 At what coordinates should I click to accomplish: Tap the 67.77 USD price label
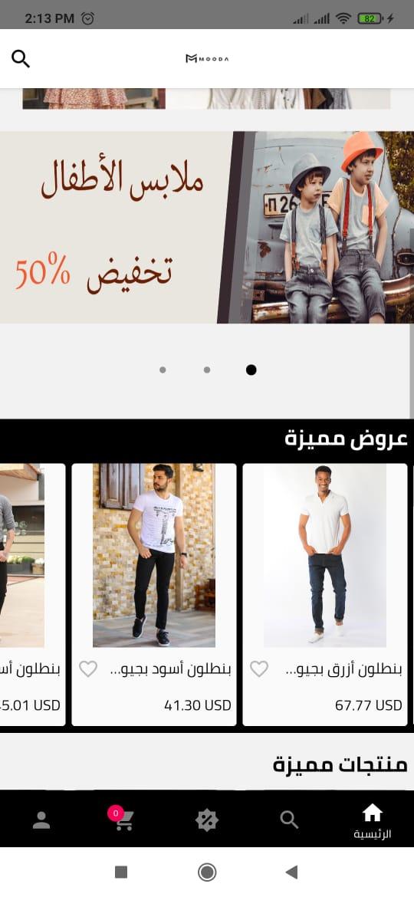(x=369, y=705)
